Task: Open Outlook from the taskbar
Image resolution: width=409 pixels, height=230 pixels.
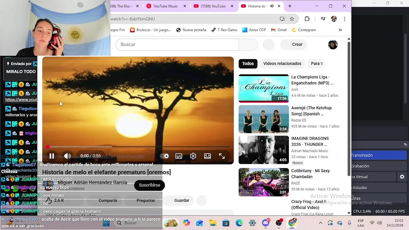Action: [x=200, y=223]
